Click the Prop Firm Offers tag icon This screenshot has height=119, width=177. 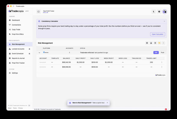coord(10,34)
